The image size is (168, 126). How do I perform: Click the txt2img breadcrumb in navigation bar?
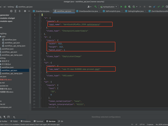pos(10,7)
